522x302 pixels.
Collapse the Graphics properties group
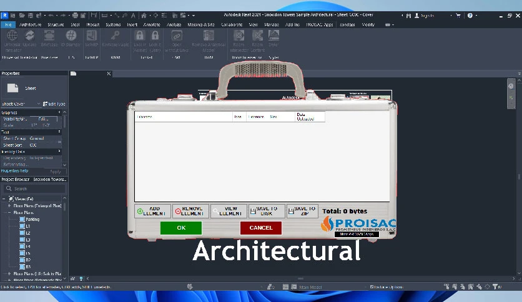(x=59, y=112)
